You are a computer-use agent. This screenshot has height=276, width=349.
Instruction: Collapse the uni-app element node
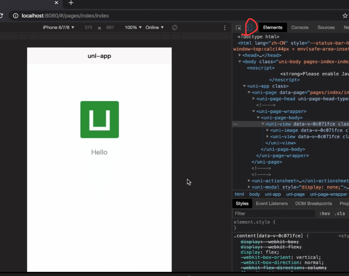(244, 86)
